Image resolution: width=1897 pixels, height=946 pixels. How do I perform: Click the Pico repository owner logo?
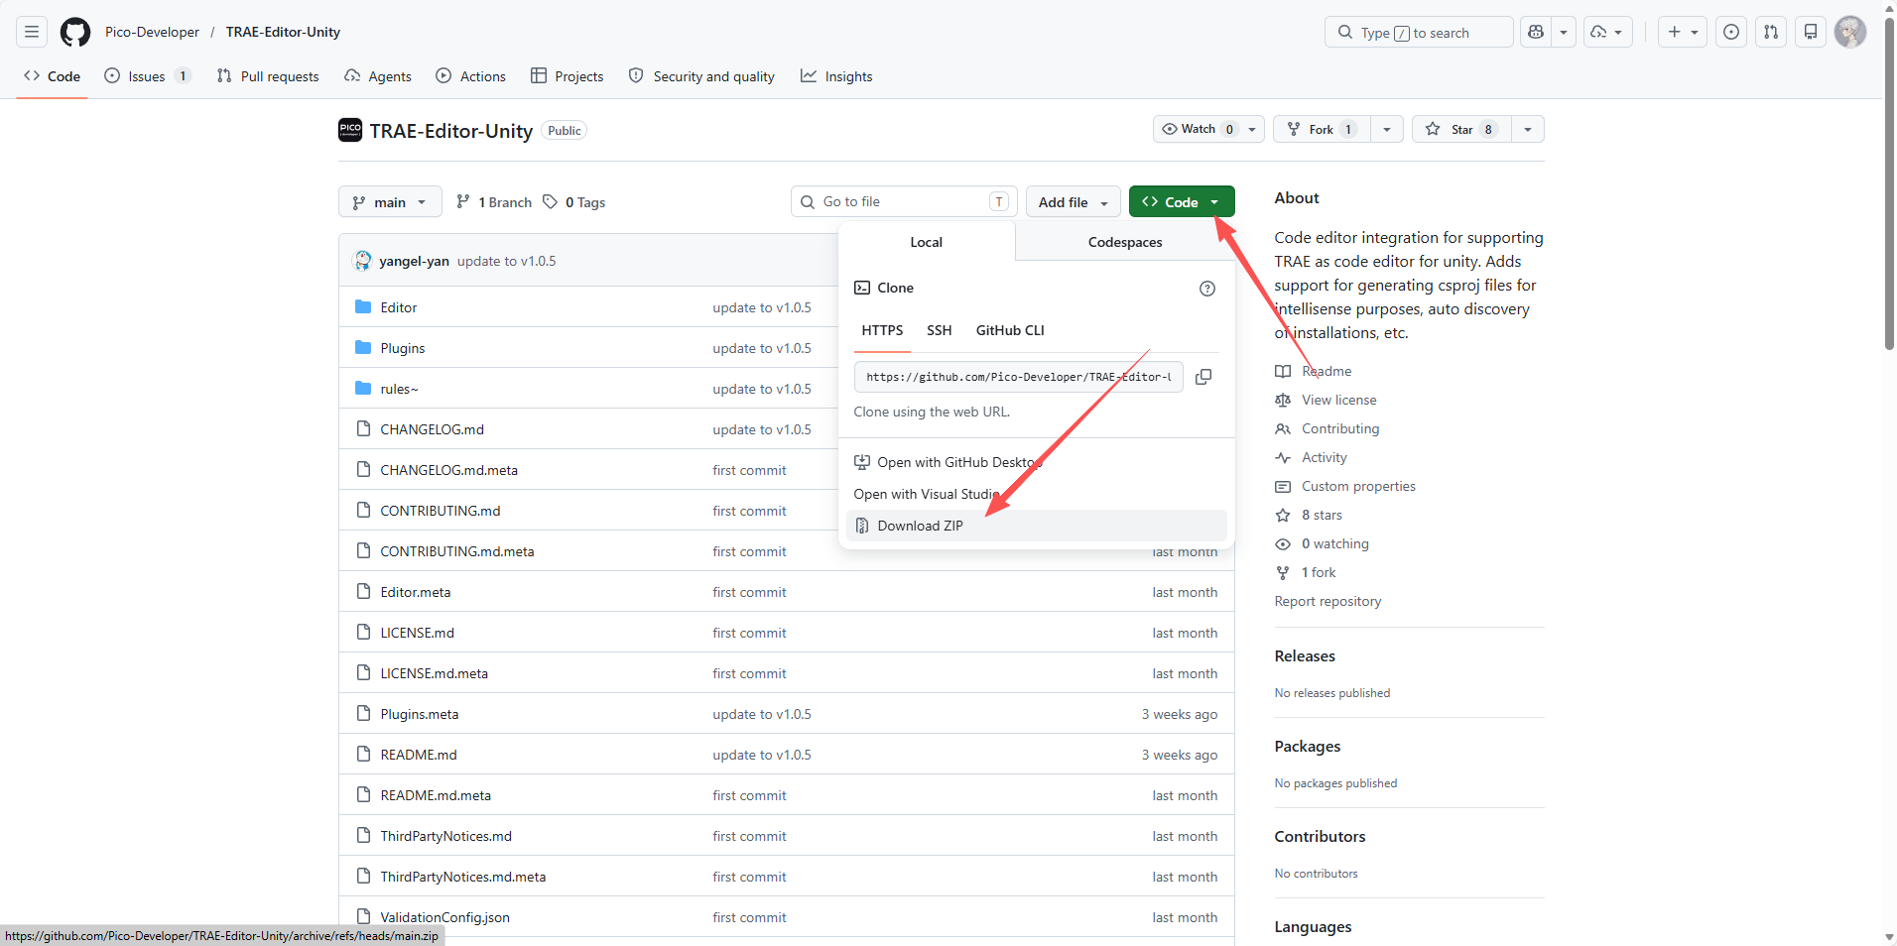coord(350,130)
